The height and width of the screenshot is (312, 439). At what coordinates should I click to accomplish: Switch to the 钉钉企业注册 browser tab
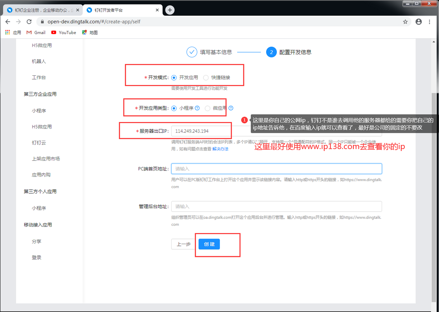[x=43, y=10]
